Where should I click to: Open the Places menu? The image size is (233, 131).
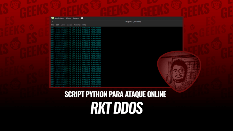(69, 18)
